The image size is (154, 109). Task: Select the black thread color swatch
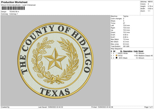[x=117, y=58]
